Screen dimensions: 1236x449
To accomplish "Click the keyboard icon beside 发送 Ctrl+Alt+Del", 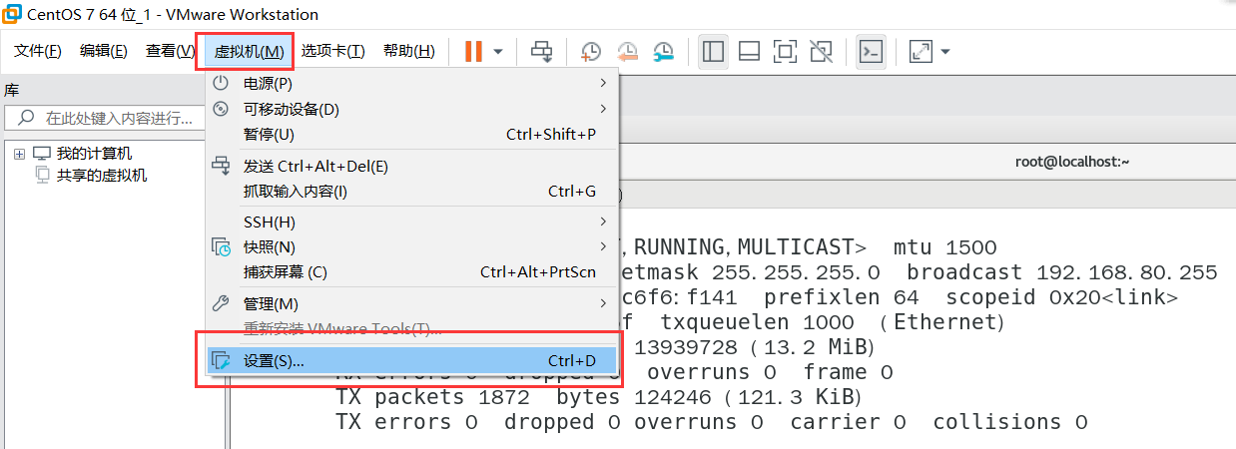I will (x=221, y=167).
